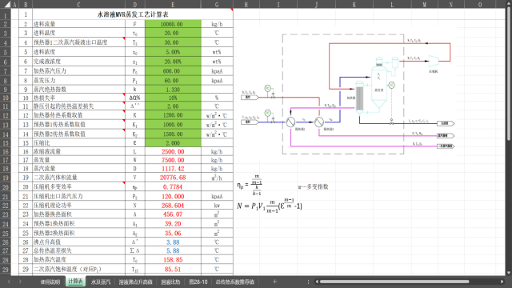Select the process flow diagram image
The image size is (512, 288).
(348, 94)
